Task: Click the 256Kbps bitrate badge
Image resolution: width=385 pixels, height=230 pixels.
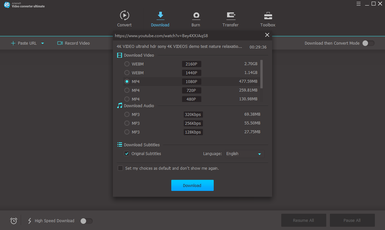Action: click(x=193, y=123)
